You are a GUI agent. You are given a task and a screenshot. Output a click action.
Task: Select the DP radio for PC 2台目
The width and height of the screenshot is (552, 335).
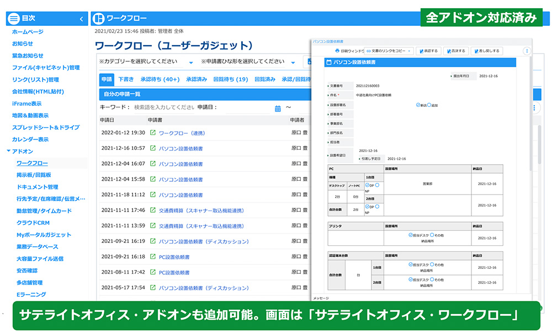click(x=367, y=206)
